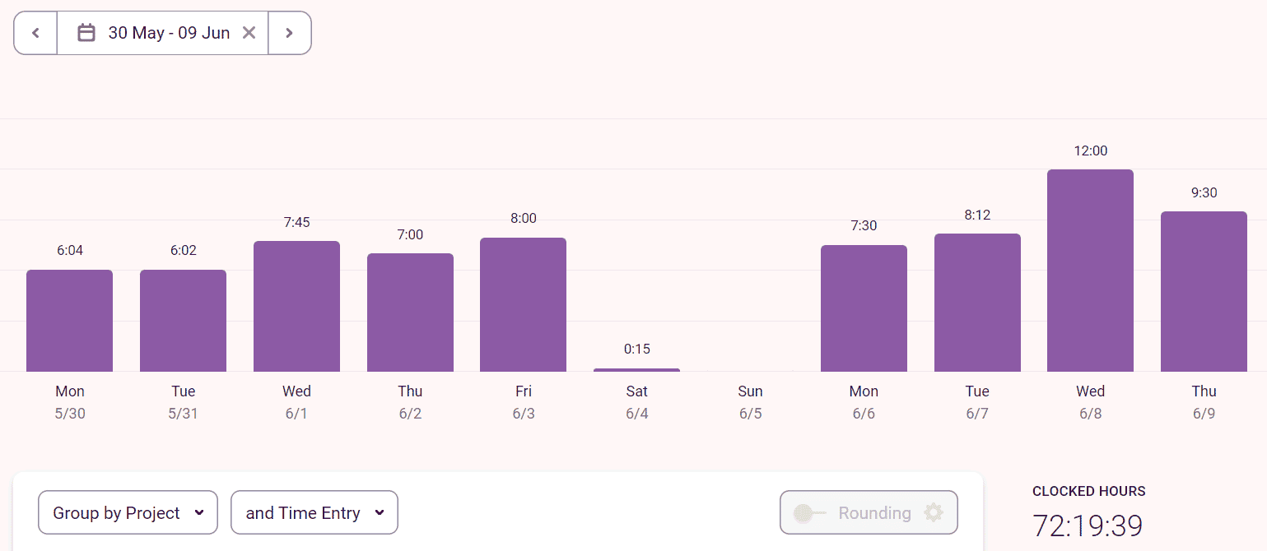Toggle the Rounding switch
This screenshot has width=1267, height=551.
[809, 513]
